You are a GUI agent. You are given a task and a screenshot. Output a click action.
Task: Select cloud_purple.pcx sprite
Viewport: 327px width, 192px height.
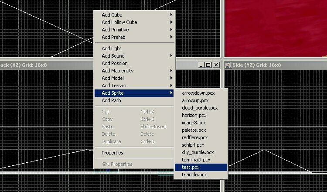[201, 108]
